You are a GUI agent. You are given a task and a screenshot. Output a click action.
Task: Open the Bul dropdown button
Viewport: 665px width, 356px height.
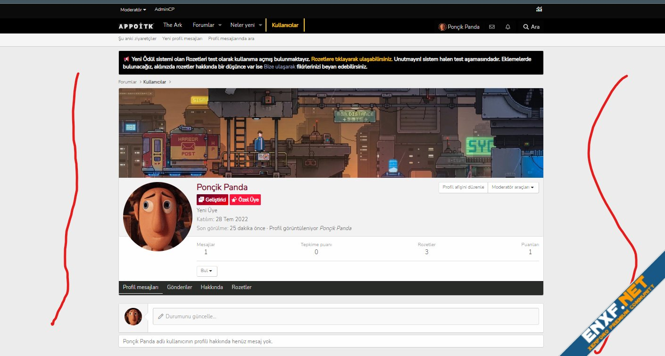[x=207, y=271]
